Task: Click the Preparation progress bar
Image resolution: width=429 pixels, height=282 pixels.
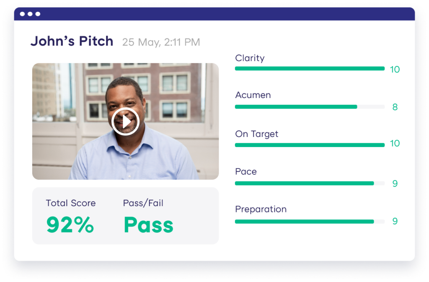Action: (x=310, y=221)
